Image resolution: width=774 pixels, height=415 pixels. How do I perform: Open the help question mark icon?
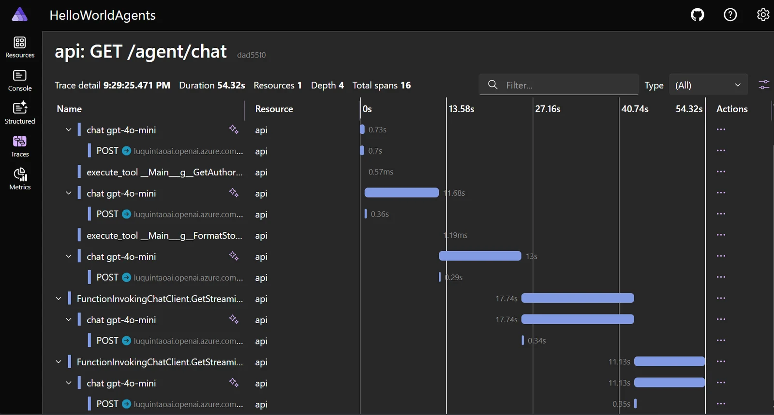click(730, 15)
